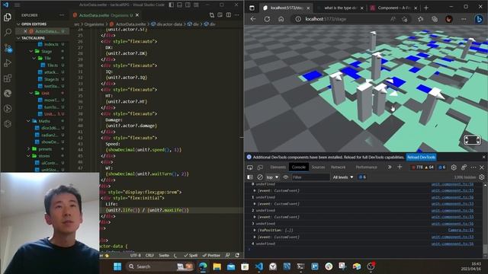
Task: Select the ActorData.svelte editor tab
Action: point(106,15)
